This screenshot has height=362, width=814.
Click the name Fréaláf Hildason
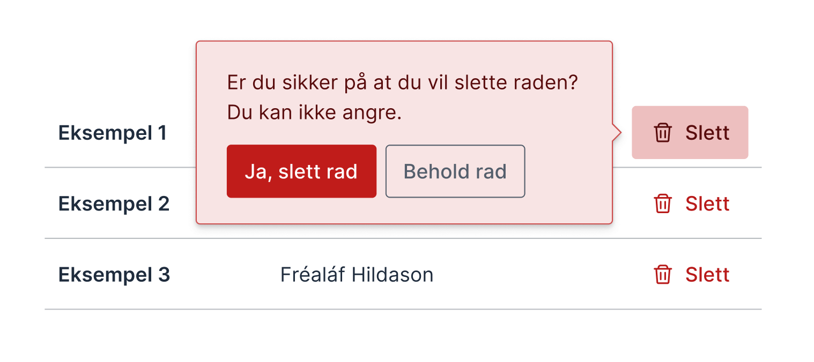[357, 275]
